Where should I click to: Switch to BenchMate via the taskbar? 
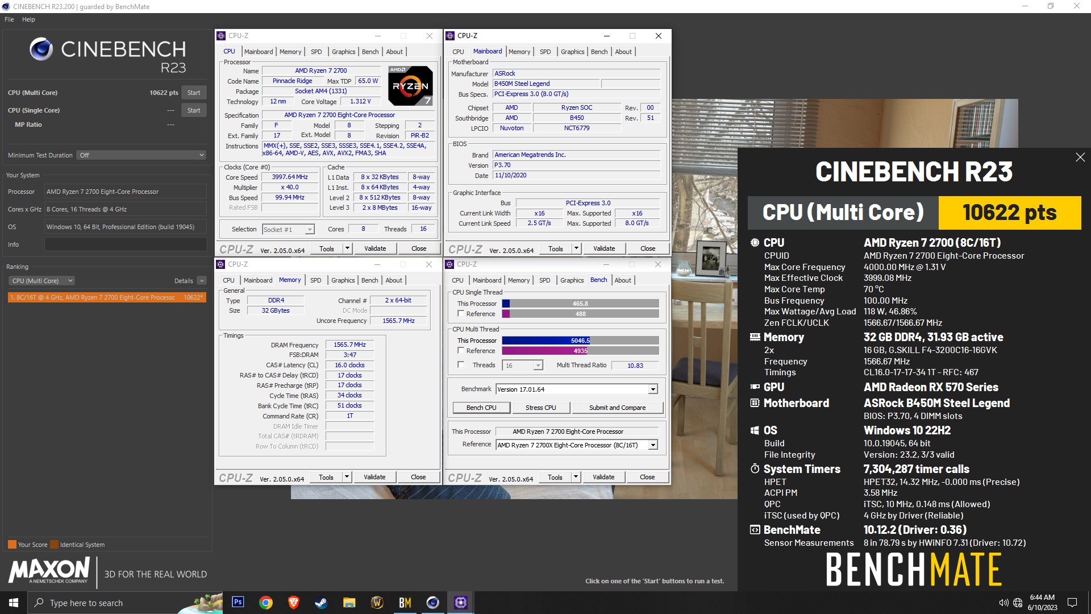point(405,602)
